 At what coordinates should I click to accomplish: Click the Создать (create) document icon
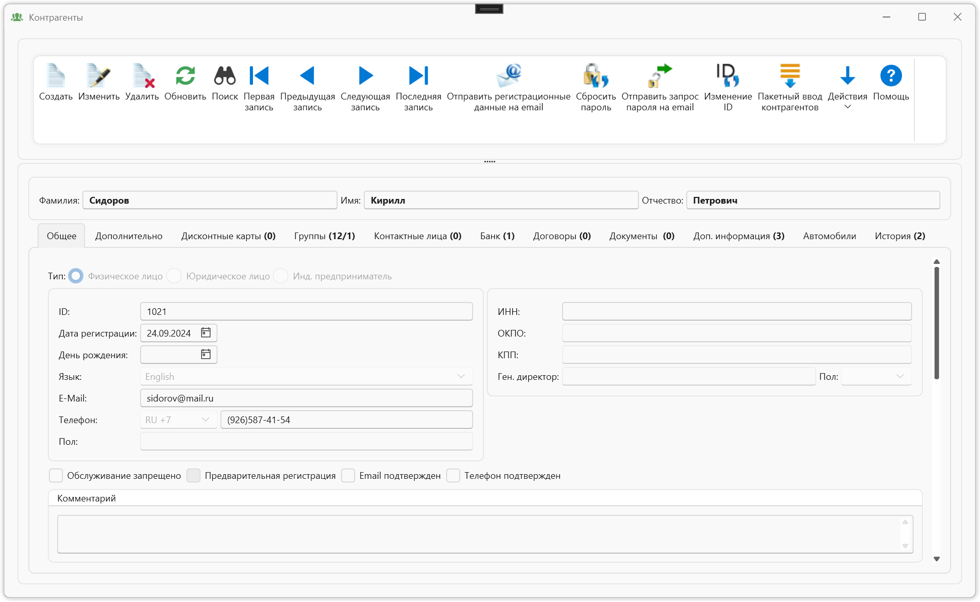coord(56,76)
